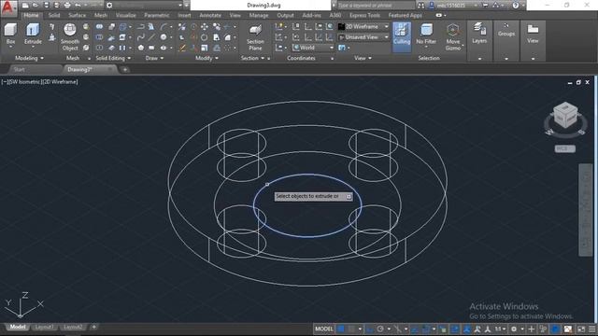Click the navigation bar on right edge

[x=586, y=210]
